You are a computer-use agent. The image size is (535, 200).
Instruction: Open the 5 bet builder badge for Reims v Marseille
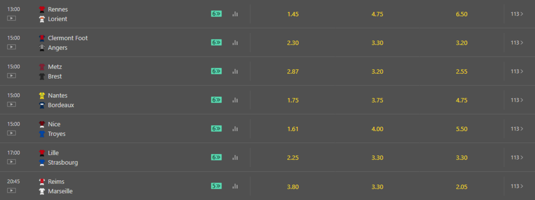[x=216, y=186]
